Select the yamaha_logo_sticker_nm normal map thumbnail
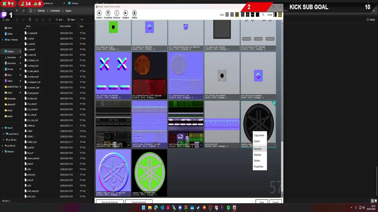This screenshot has height=212, width=378. [113, 173]
